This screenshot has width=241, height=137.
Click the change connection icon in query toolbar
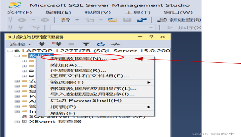tap(35, 28)
